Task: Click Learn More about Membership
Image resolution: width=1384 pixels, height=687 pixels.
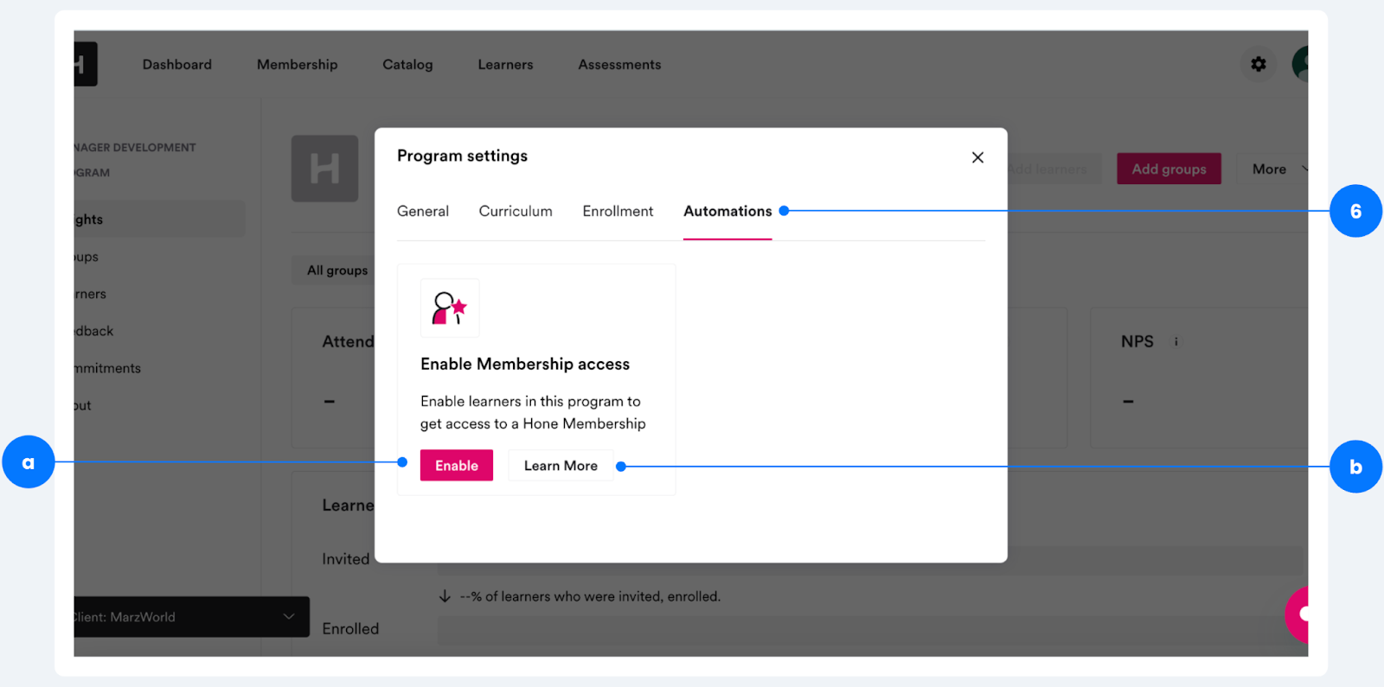Action: click(561, 465)
